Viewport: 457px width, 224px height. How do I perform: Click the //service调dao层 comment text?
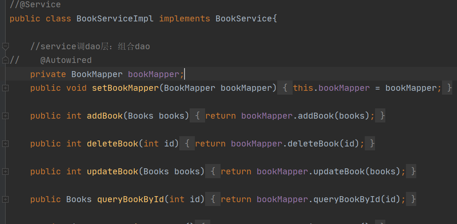[90, 46]
